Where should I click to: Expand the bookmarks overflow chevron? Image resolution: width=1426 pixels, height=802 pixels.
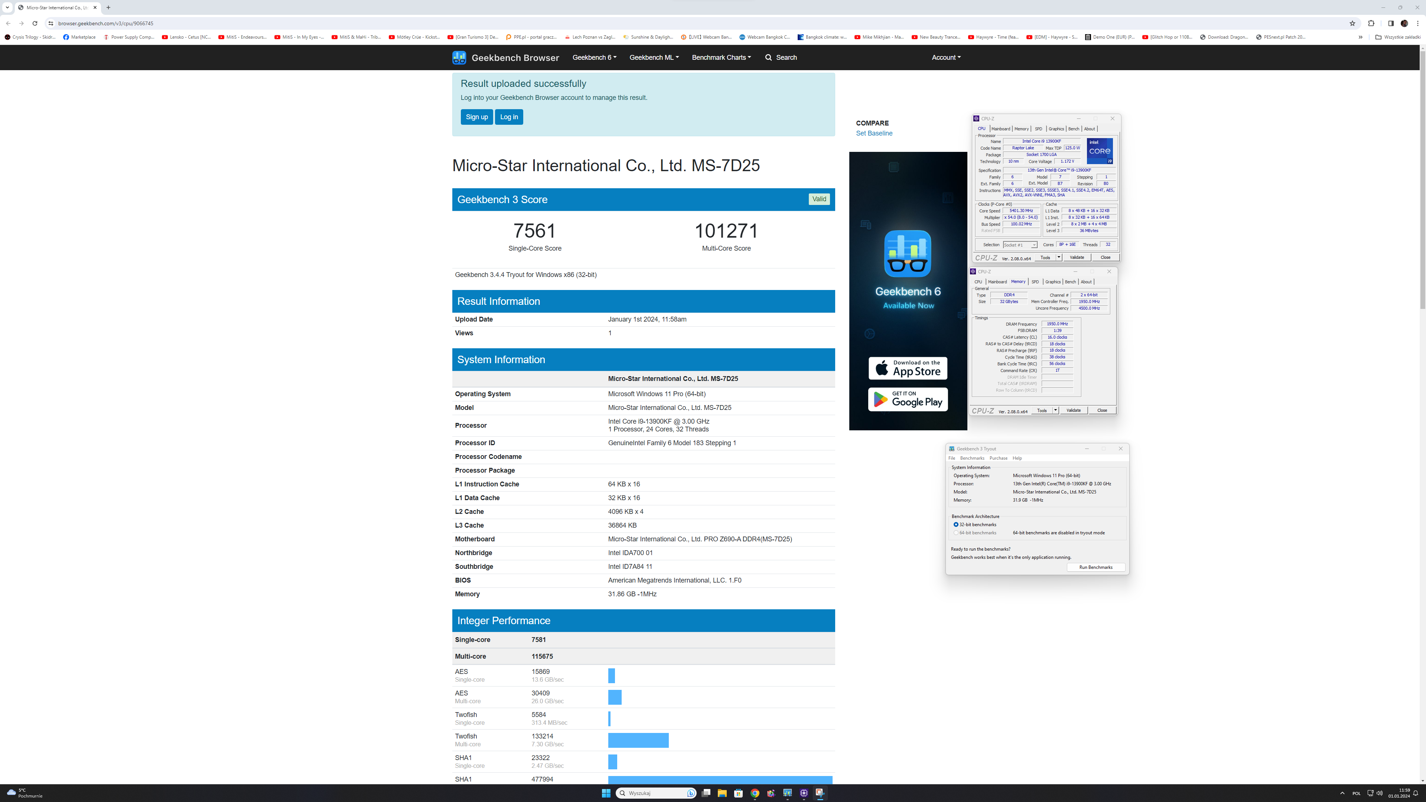pyautogui.click(x=1361, y=37)
